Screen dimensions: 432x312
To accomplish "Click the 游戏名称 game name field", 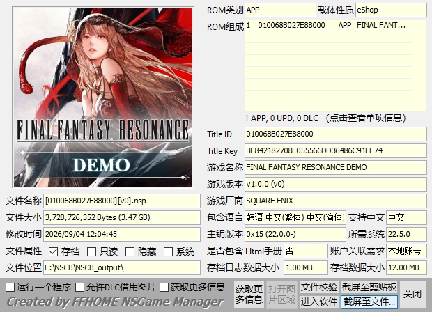I will point(336,167).
